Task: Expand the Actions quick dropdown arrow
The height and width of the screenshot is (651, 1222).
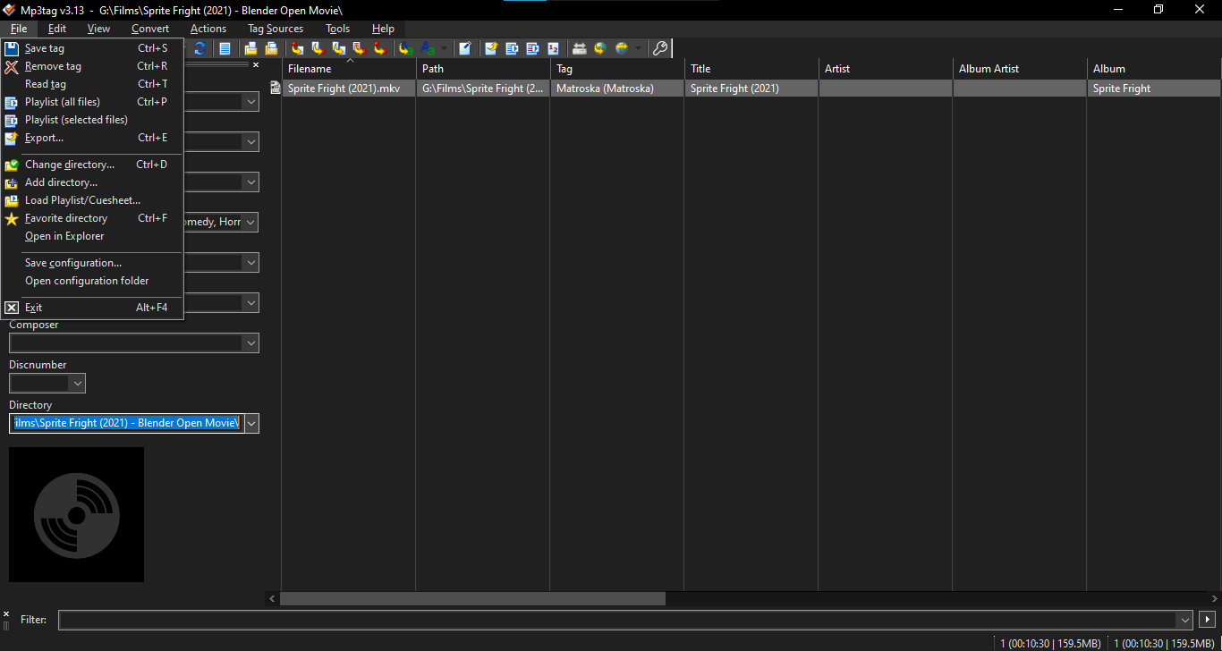Action: 444,48
